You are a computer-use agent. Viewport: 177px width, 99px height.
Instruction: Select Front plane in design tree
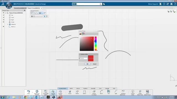point(12,18)
